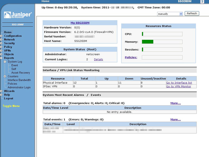The height and width of the screenshot is (157, 209).
Task: Open the Configuration menu
Action: coord(13,36)
